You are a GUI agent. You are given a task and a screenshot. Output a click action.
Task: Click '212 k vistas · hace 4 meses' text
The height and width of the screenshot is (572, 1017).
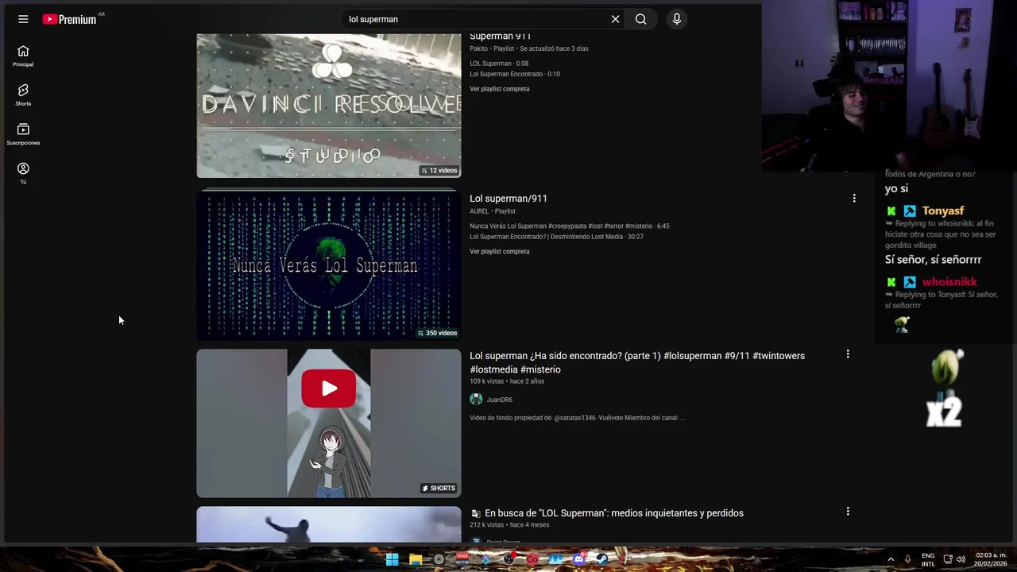click(x=509, y=525)
